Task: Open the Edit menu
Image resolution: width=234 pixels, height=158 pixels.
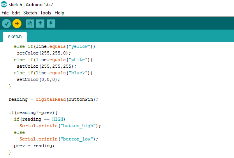Action: pos(16,13)
